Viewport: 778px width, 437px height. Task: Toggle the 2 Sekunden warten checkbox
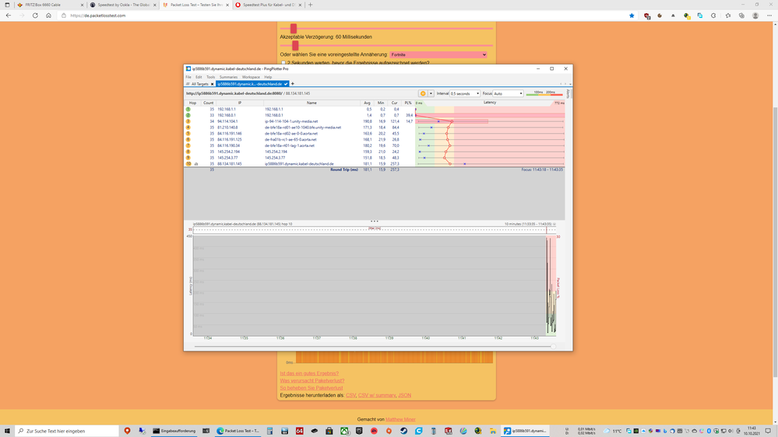[x=283, y=63]
